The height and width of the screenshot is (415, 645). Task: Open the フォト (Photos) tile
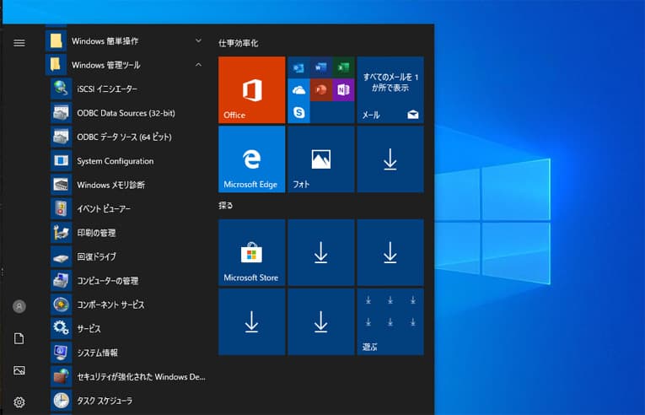point(320,159)
